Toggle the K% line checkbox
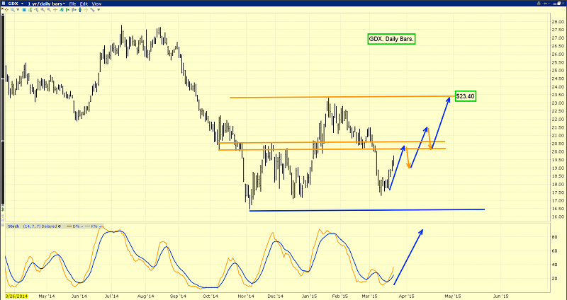The height and width of the screenshot is (300, 567). (x=100, y=226)
